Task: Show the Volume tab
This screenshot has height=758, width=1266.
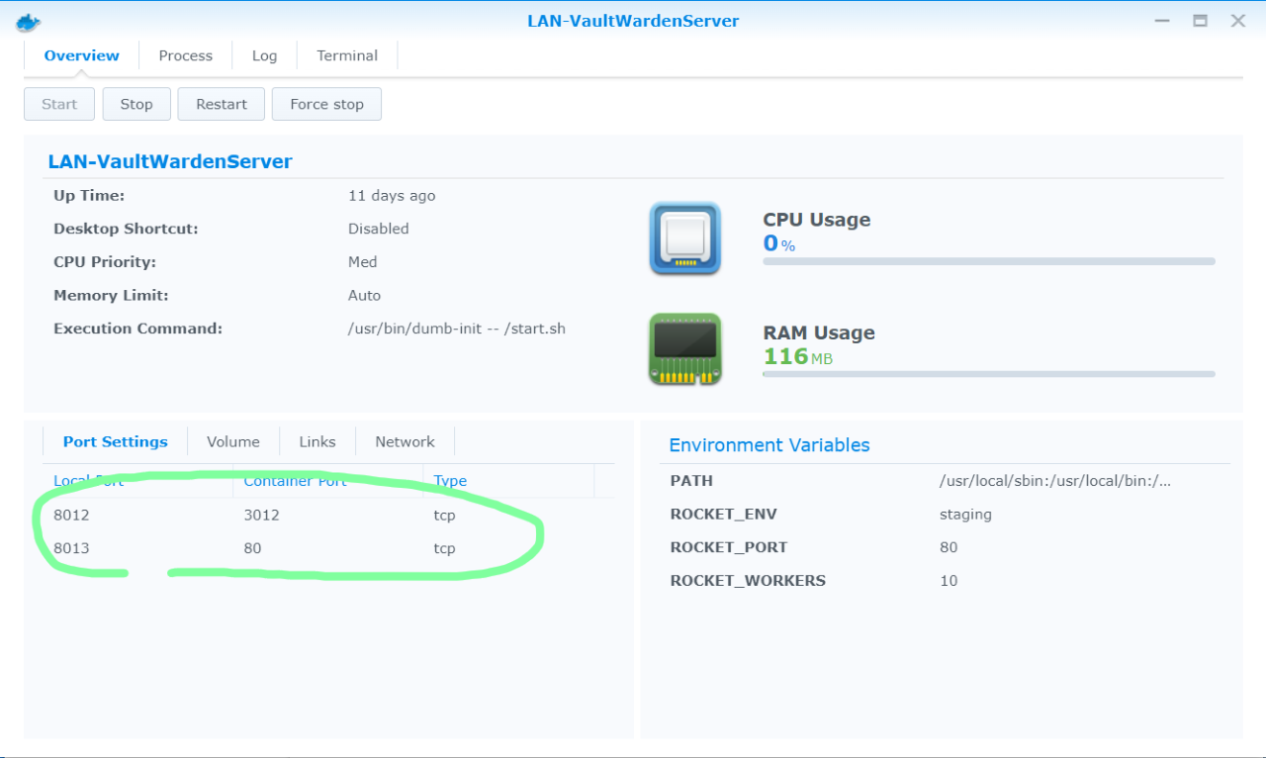Action: pos(233,441)
